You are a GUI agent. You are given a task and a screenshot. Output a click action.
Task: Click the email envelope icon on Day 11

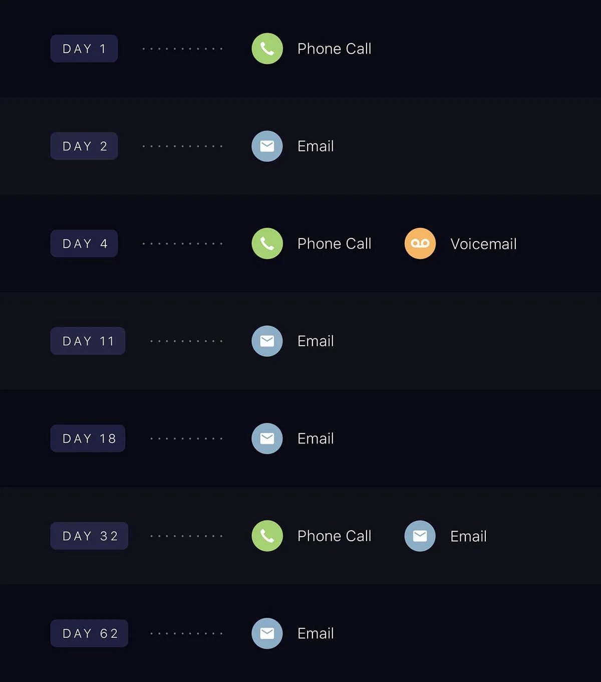pos(267,341)
